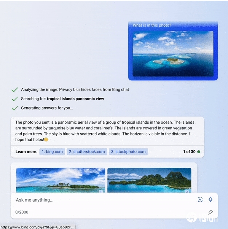Viewport: 228px width, 229px height.
Task: Activate the microphone voice input icon
Action: tap(210, 199)
